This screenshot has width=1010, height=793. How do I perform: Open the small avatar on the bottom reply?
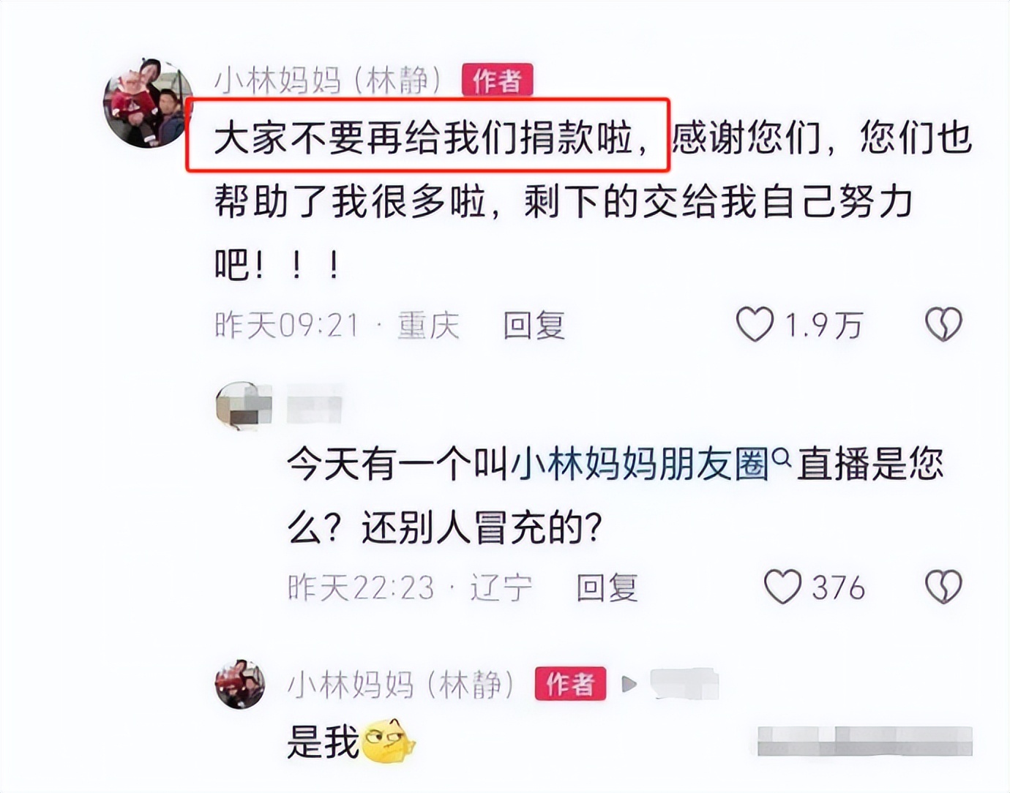[x=240, y=684]
